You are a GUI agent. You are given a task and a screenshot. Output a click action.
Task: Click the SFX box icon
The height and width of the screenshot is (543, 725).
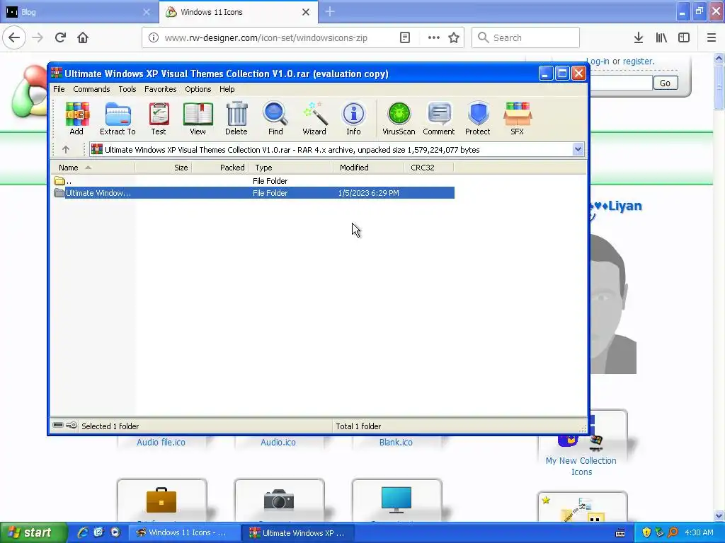(518, 118)
